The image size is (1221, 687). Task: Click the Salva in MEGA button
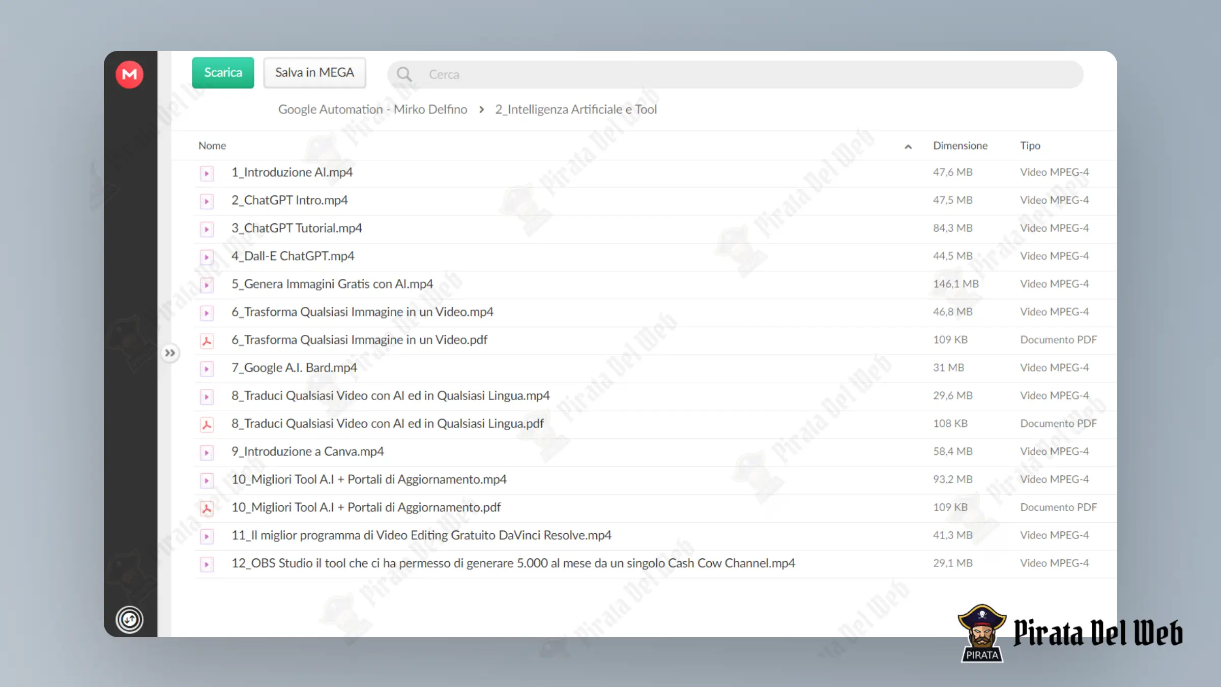(x=314, y=72)
